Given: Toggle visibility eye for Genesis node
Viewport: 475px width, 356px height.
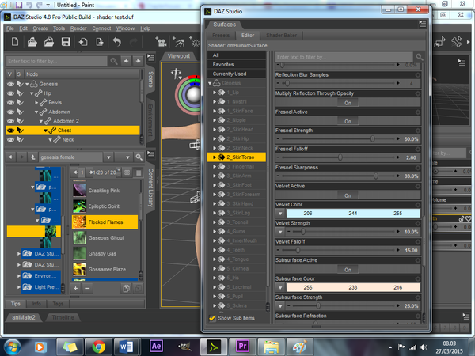Looking at the screenshot, I should point(10,84).
